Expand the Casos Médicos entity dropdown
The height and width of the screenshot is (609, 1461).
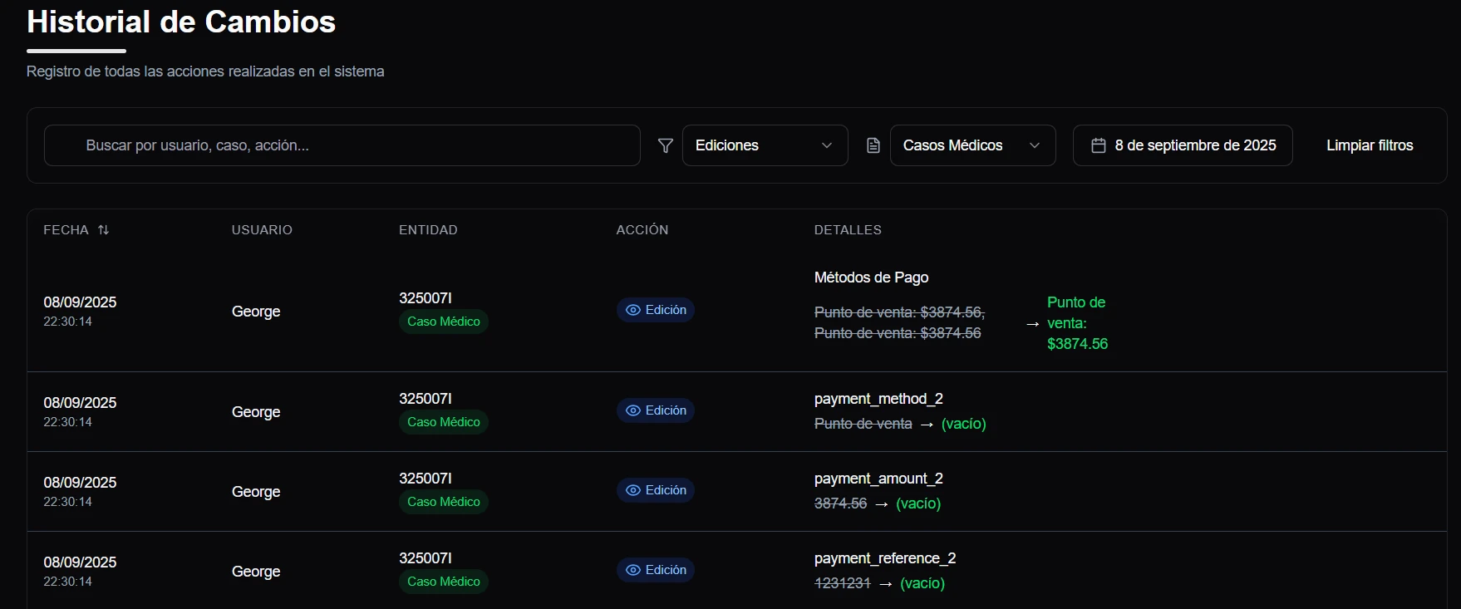pyautogui.click(x=972, y=145)
